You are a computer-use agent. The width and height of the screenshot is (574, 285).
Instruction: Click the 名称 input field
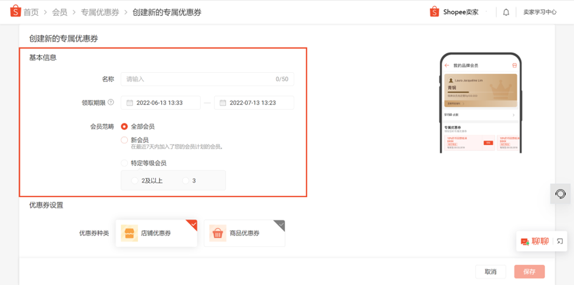[x=208, y=79]
